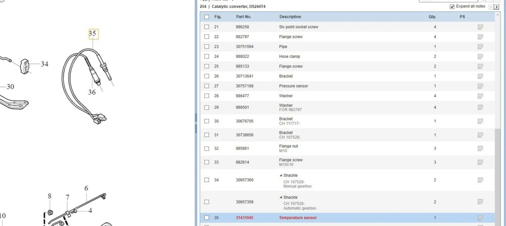Screen dimensions: 506x226
Task: Go to previous page arrow
Action: (x=491, y=7)
